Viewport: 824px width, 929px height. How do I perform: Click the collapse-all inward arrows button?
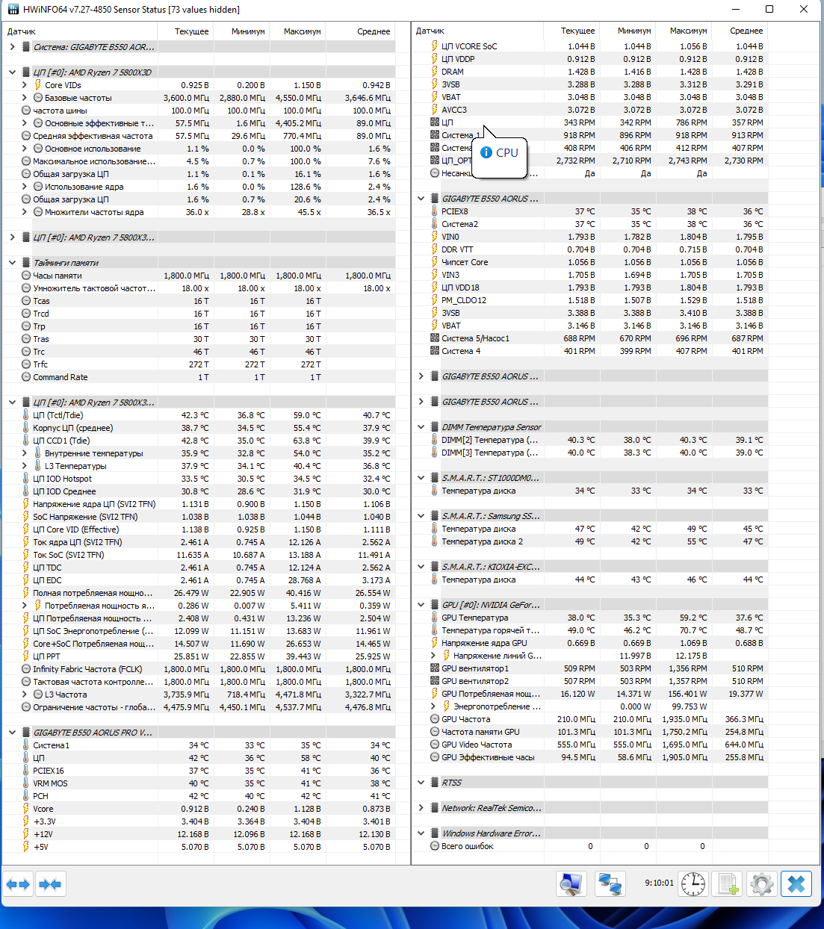50,884
